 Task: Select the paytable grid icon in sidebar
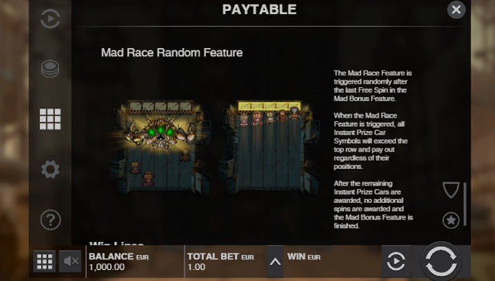pos(50,119)
